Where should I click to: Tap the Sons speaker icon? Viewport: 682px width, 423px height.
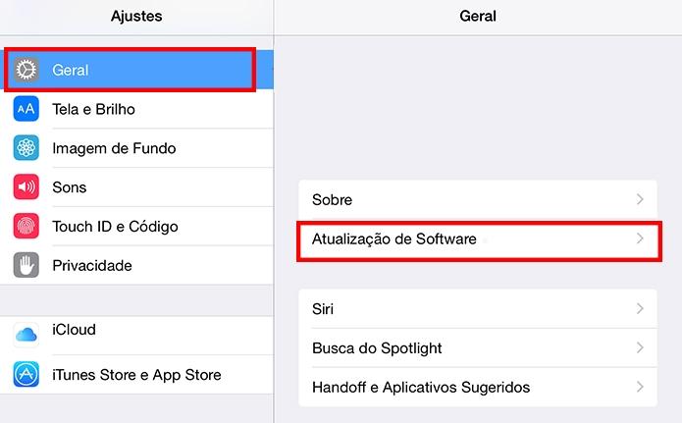pyautogui.click(x=26, y=187)
